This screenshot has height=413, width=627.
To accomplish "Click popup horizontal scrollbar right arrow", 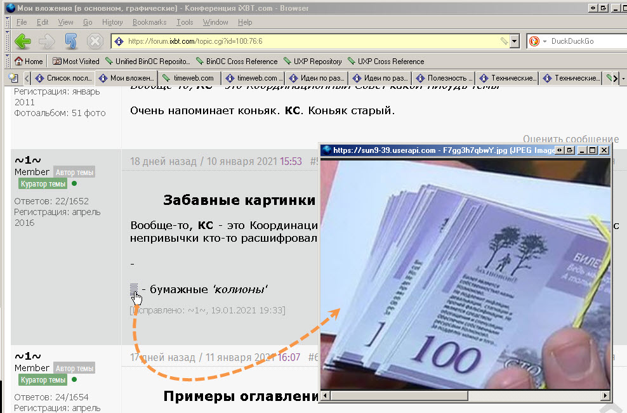I will tap(606, 396).
